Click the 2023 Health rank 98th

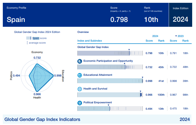pyautogui.click(x=185, y=95)
